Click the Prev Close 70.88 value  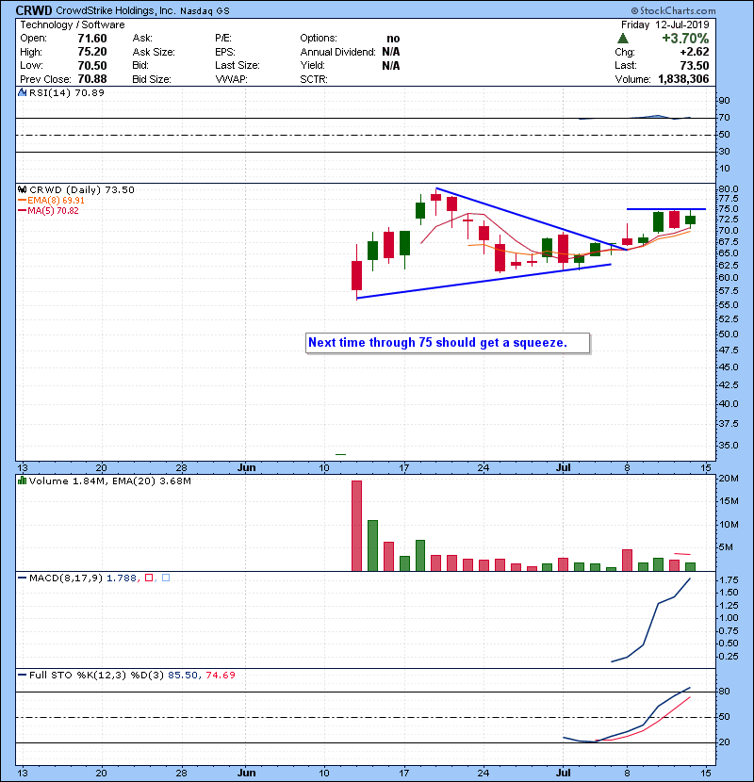coord(92,79)
